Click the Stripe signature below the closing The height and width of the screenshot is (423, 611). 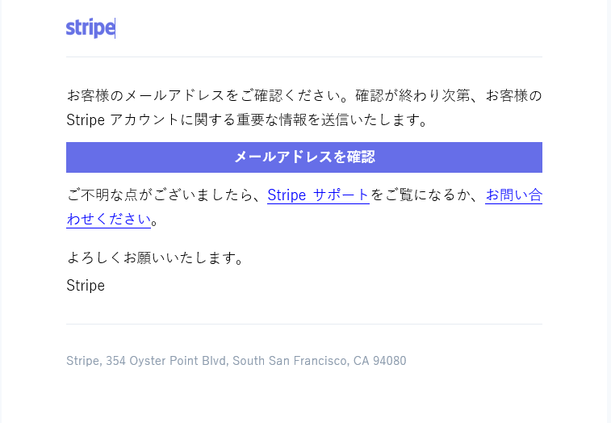pos(86,285)
